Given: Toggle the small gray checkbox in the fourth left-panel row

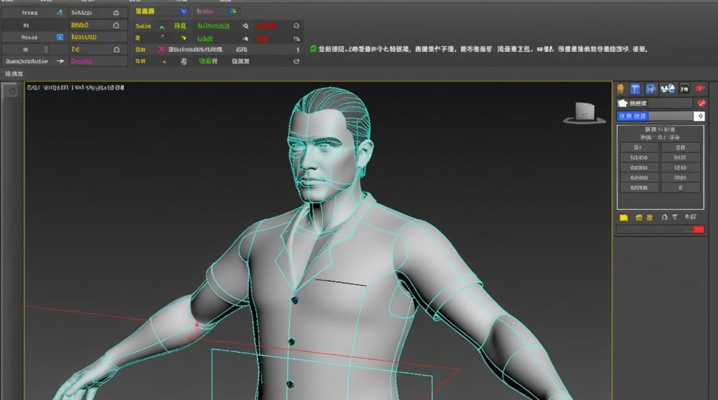Looking at the screenshot, I should coord(46,50).
